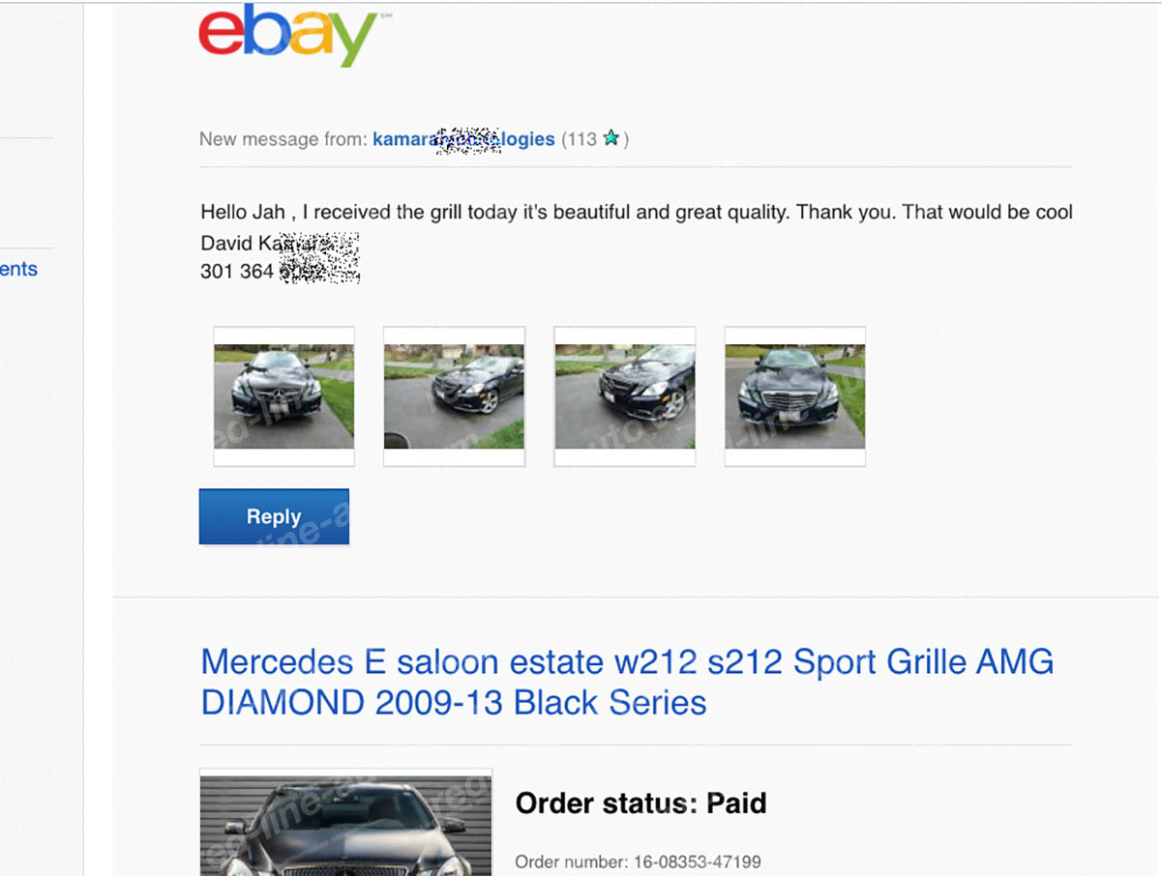
Task: Click the eBay logo
Action: tap(287, 34)
